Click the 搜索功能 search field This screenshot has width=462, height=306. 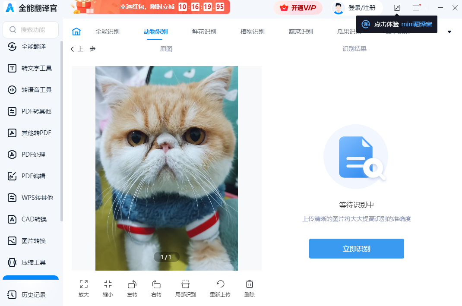click(29, 29)
